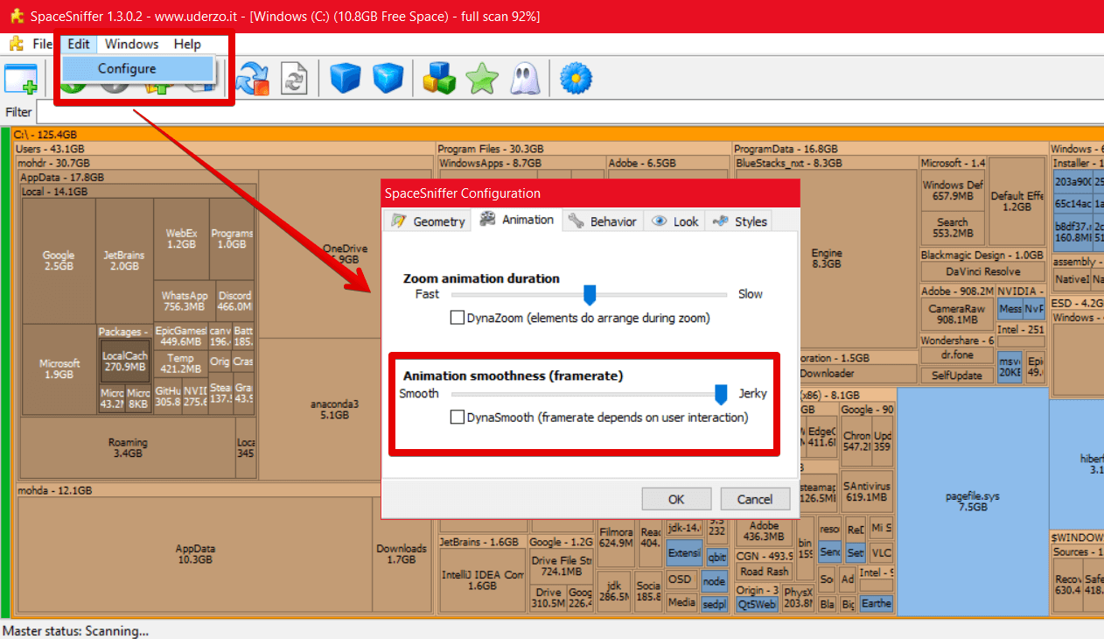This screenshot has height=639, width=1104.
Task: Select the anaconda3 5.1GB block
Action: 335,410
